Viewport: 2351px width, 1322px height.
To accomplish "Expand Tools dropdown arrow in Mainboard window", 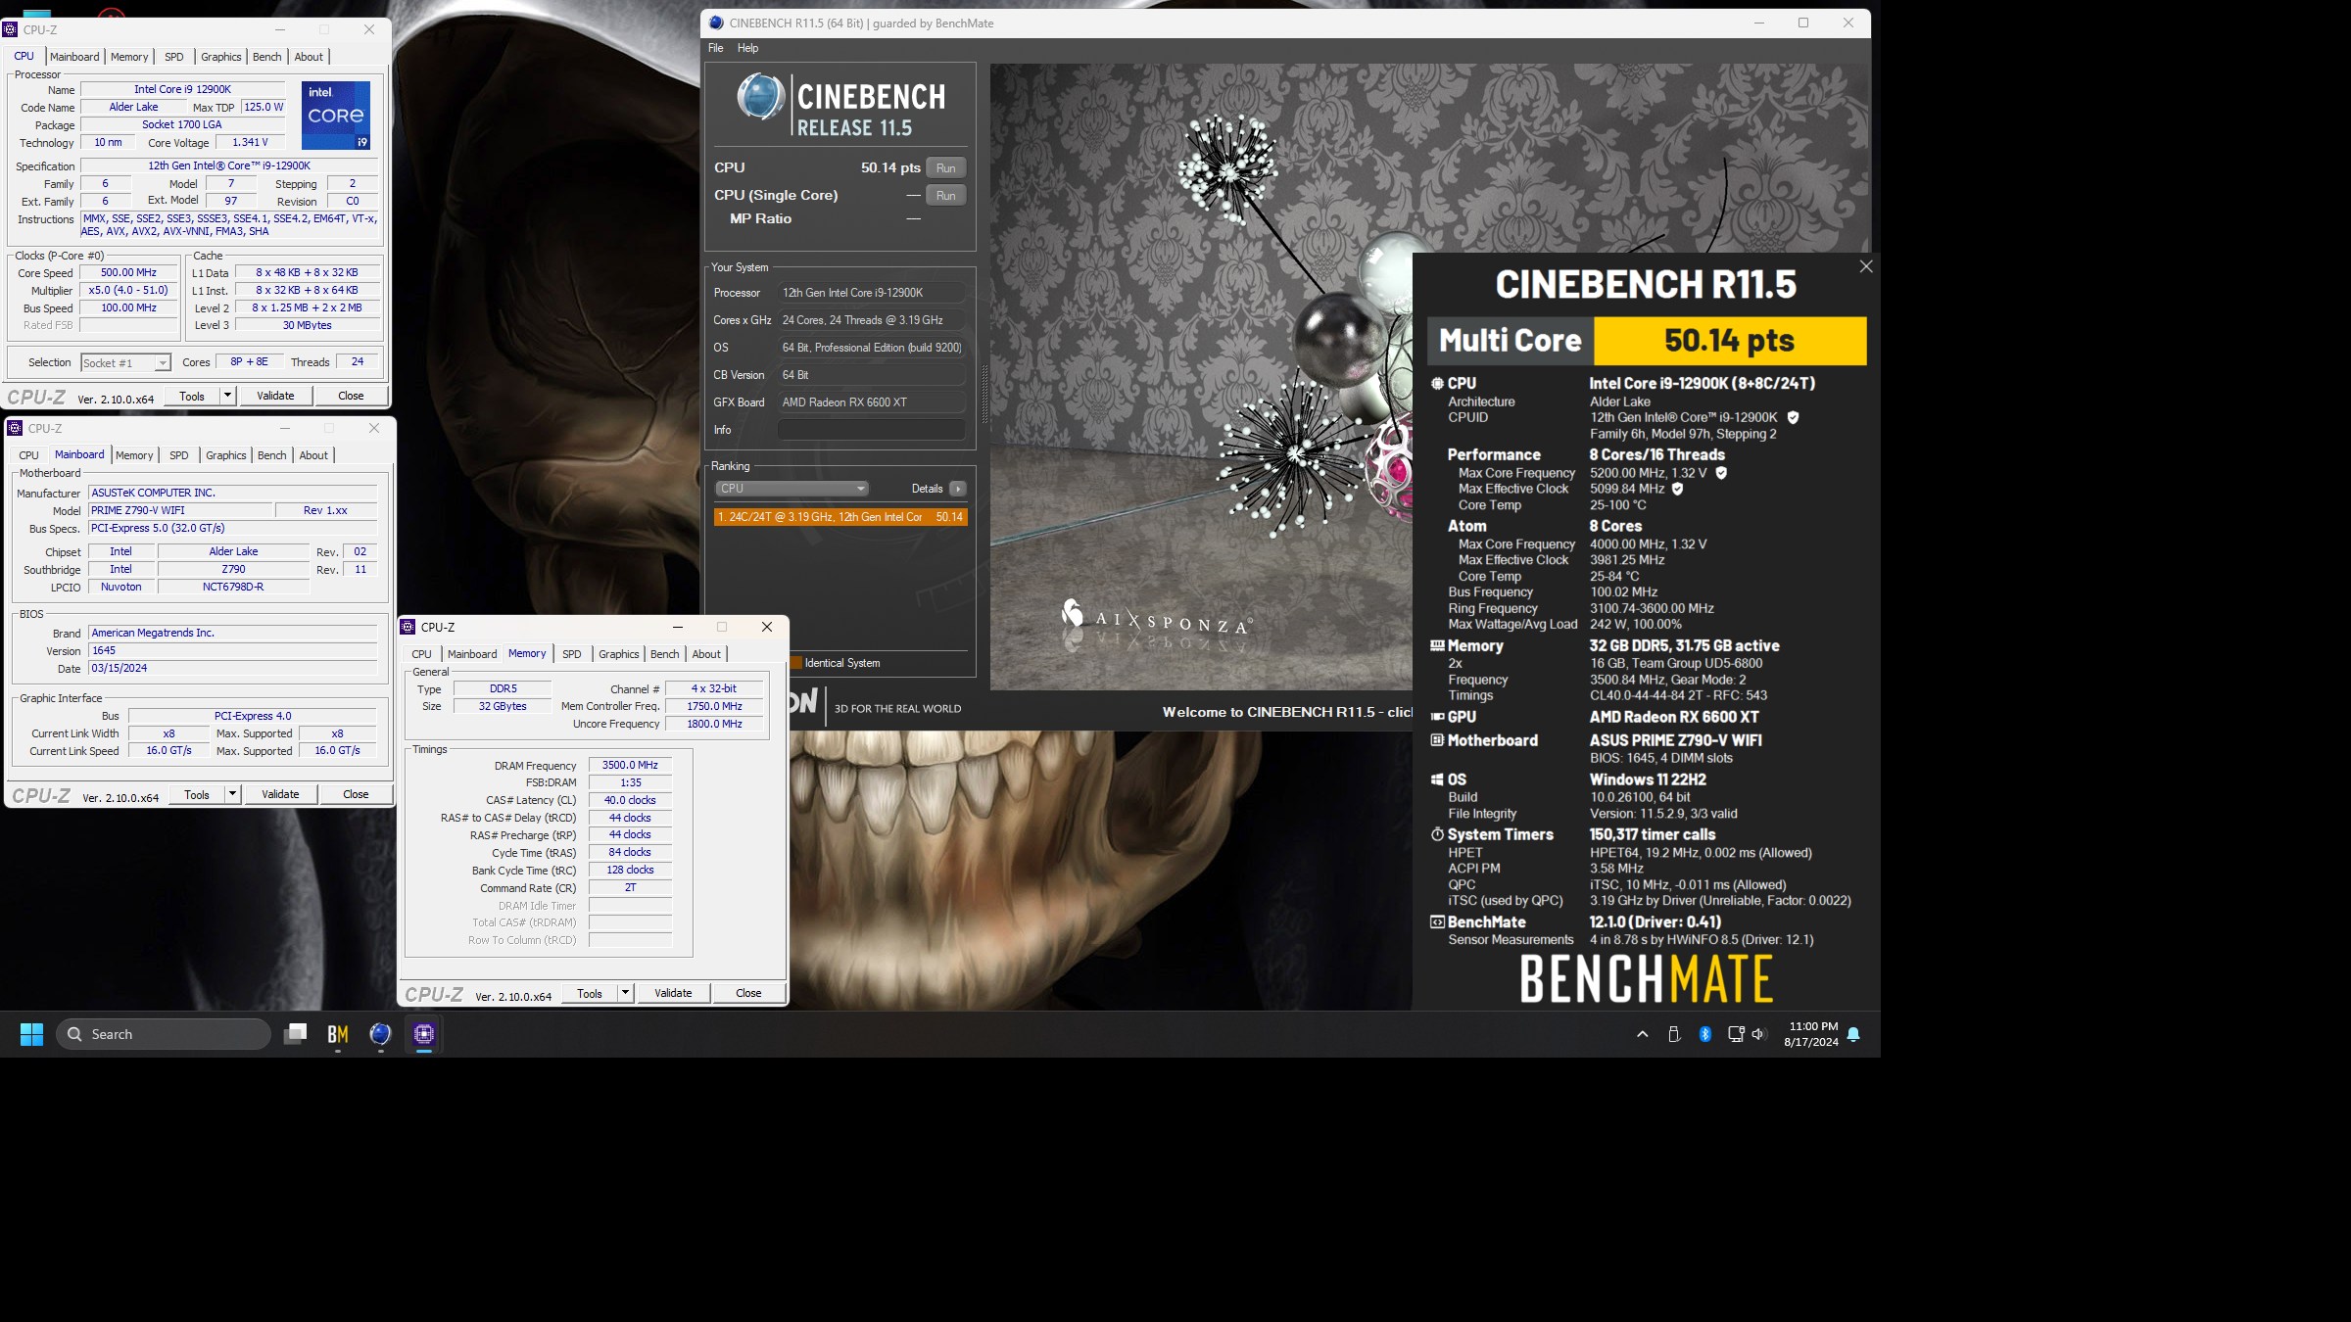I will pos(233,794).
